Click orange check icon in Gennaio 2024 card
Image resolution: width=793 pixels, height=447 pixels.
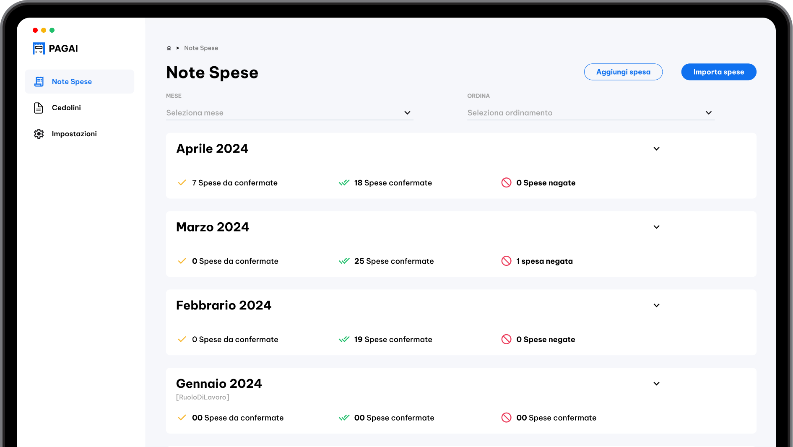click(182, 418)
